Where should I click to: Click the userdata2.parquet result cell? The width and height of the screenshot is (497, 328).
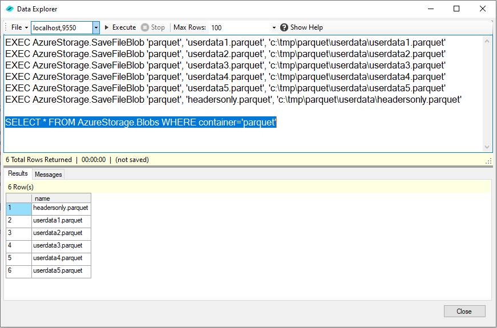tap(61, 234)
